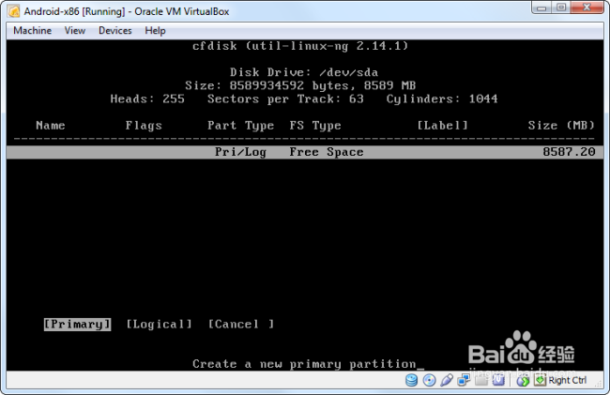This screenshot has width=610, height=395.
Task: Click the VirtualBox title bar app icon
Action: coord(14,11)
